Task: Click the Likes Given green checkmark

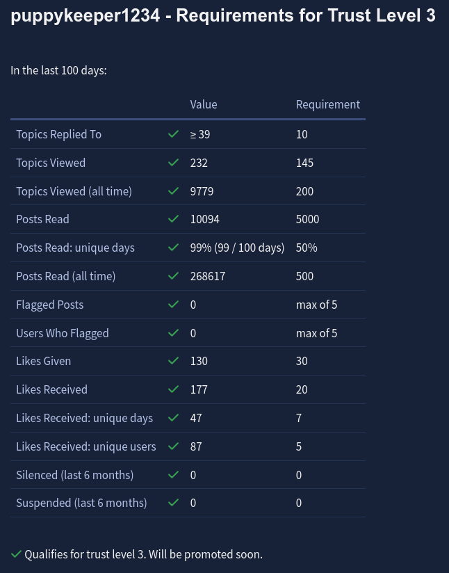Action: [x=174, y=361]
